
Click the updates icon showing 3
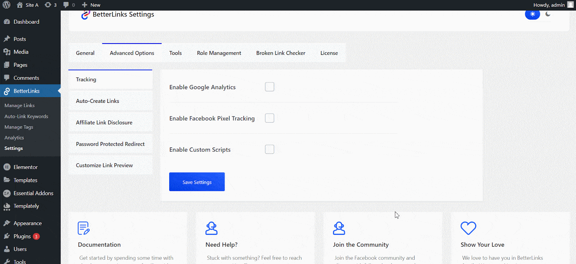48,5
